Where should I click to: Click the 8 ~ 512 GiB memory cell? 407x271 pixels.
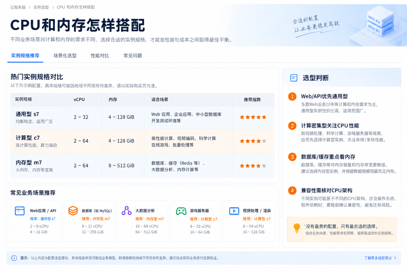pyautogui.click(x=121, y=166)
